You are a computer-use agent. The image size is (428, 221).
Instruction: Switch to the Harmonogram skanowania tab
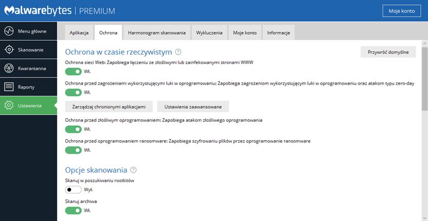coord(157,32)
